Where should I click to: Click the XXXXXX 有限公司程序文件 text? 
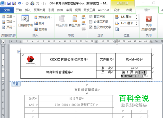point(68,59)
